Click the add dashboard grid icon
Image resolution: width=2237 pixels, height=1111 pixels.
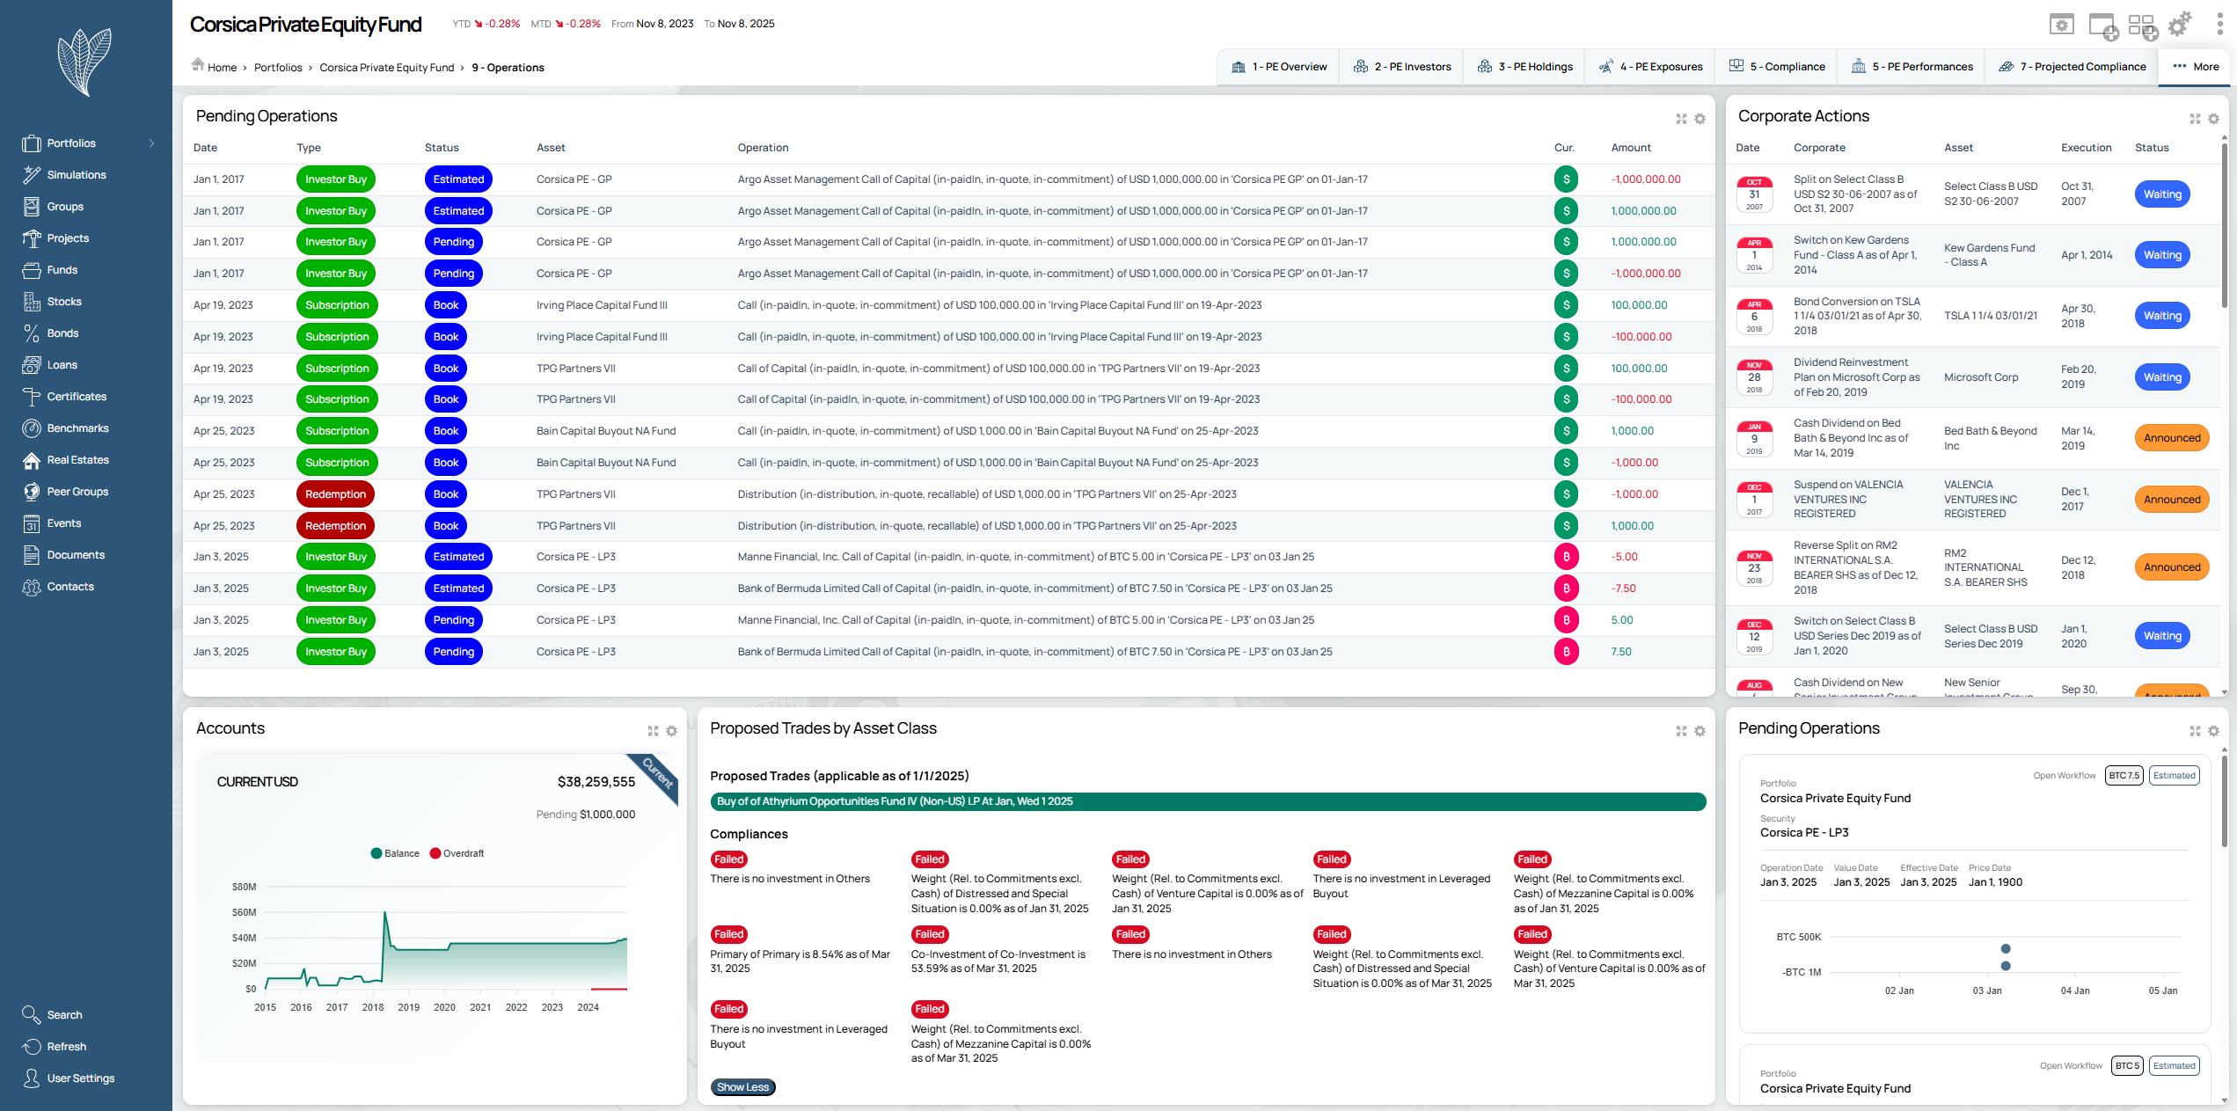tap(2142, 26)
